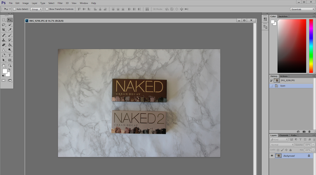Image resolution: width=316 pixels, height=175 pixels.
Task: Switch to the Swatches panel tab
Action: (x=283, y=16)
